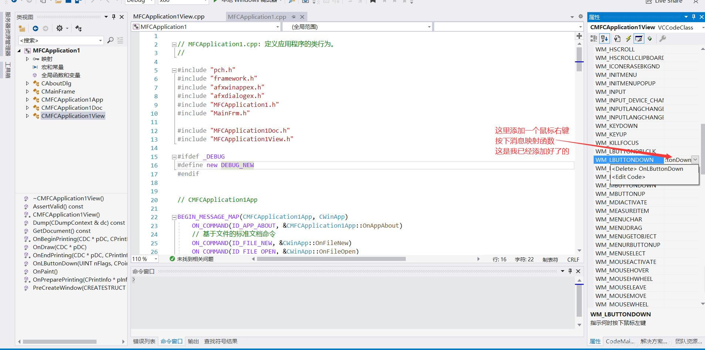Close the 属性 panel
Screen dimensions: 705x350
(701, 17)
